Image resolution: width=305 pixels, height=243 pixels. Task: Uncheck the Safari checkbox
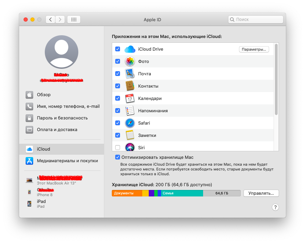[x=118, y=123]
